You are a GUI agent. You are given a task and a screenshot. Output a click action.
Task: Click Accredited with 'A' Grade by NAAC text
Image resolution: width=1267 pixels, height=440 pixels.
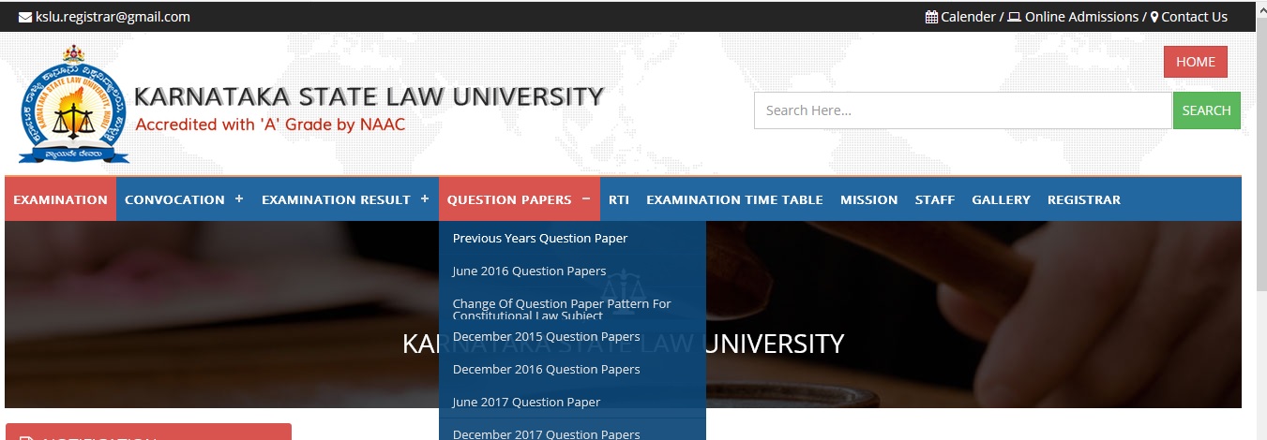270,125
